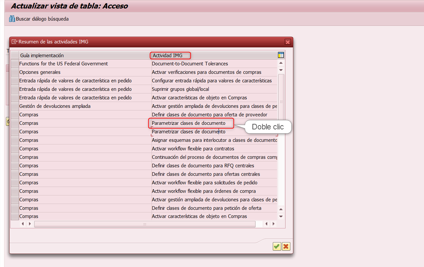Close the Resumen de las actividades IMG dialog
424x267 pixels.
coord(288,42)
